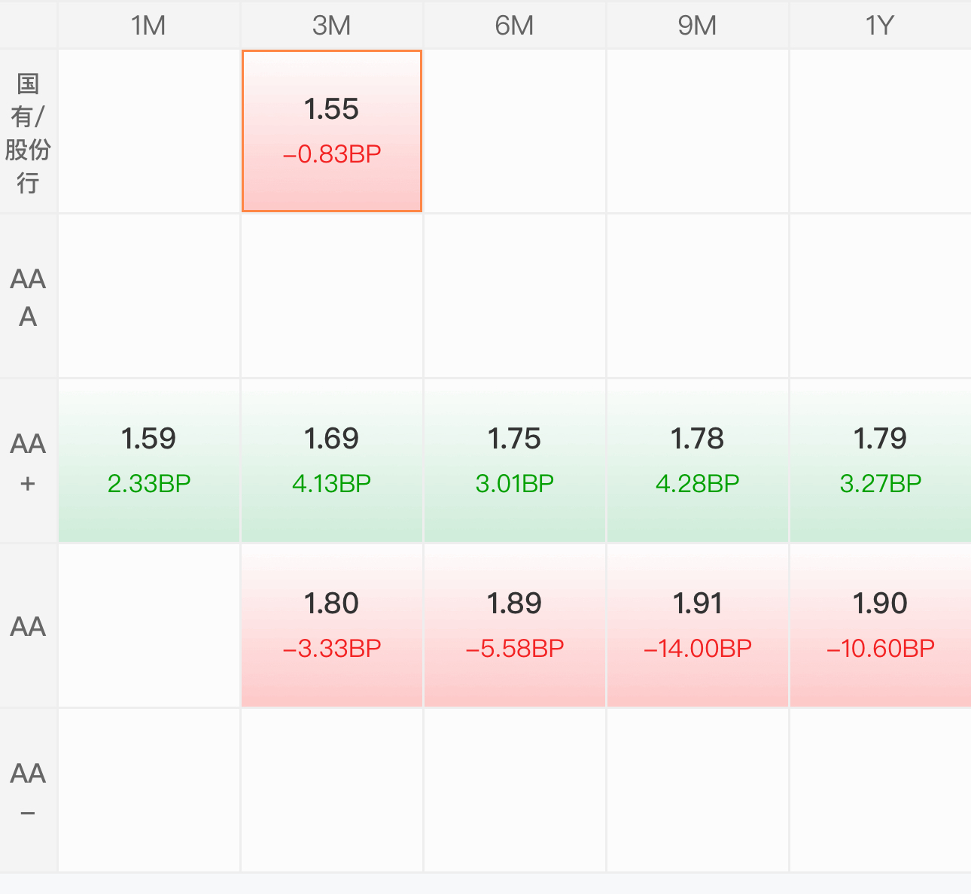Open the AA 1Y cell with -10.60BP
The image size is (971, 894).
coord(881,626)
